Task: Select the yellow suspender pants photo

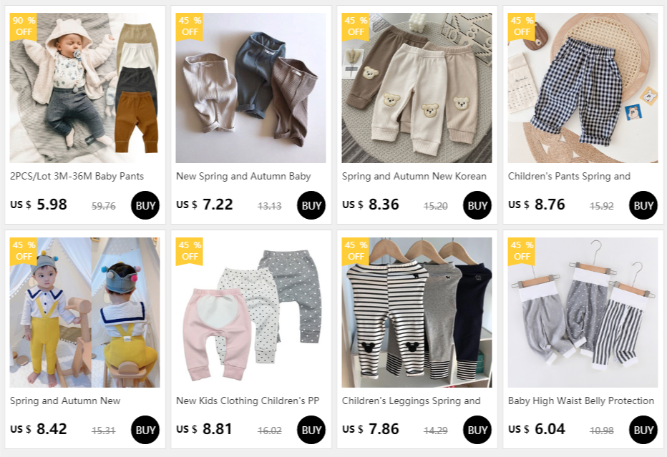Action: [84, 312]
